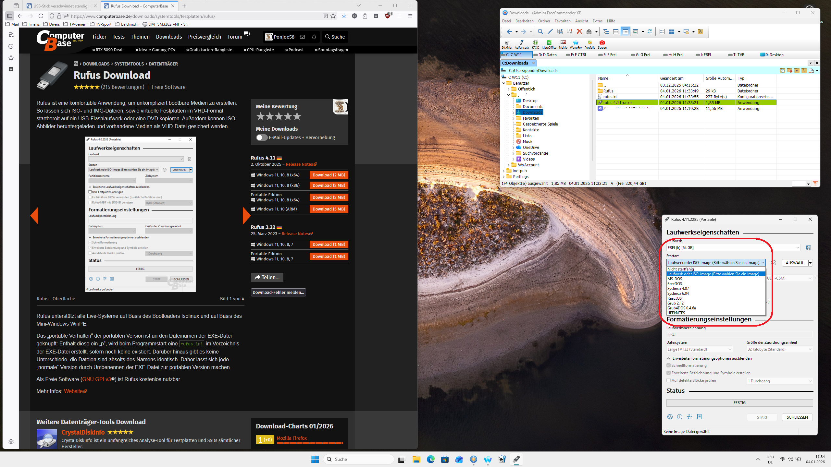831x467 pixels.
Task: Open Rufus language globe icon
Action: click(x=670, y=417)
